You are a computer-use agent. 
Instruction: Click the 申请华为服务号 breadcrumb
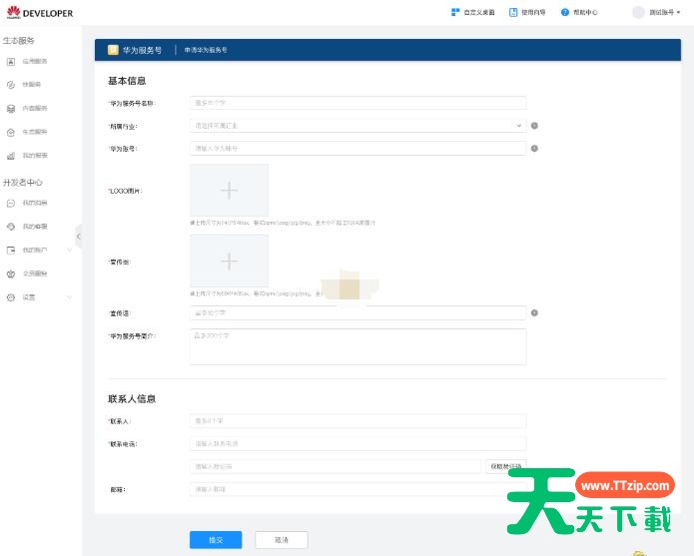pyautogui.click(x=206, y=50)
